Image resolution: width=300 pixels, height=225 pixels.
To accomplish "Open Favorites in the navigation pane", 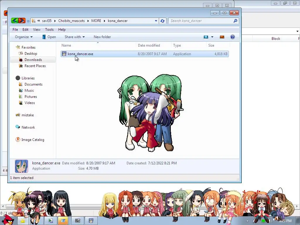I will [x=28, y=47].
